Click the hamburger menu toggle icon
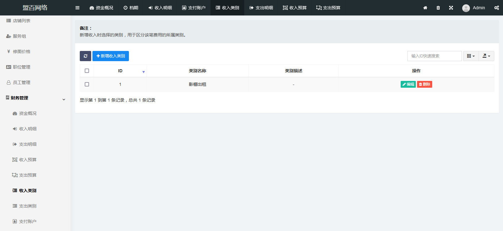Image resolution: width=503 pixels, height=231 pixels. [77, 8]
